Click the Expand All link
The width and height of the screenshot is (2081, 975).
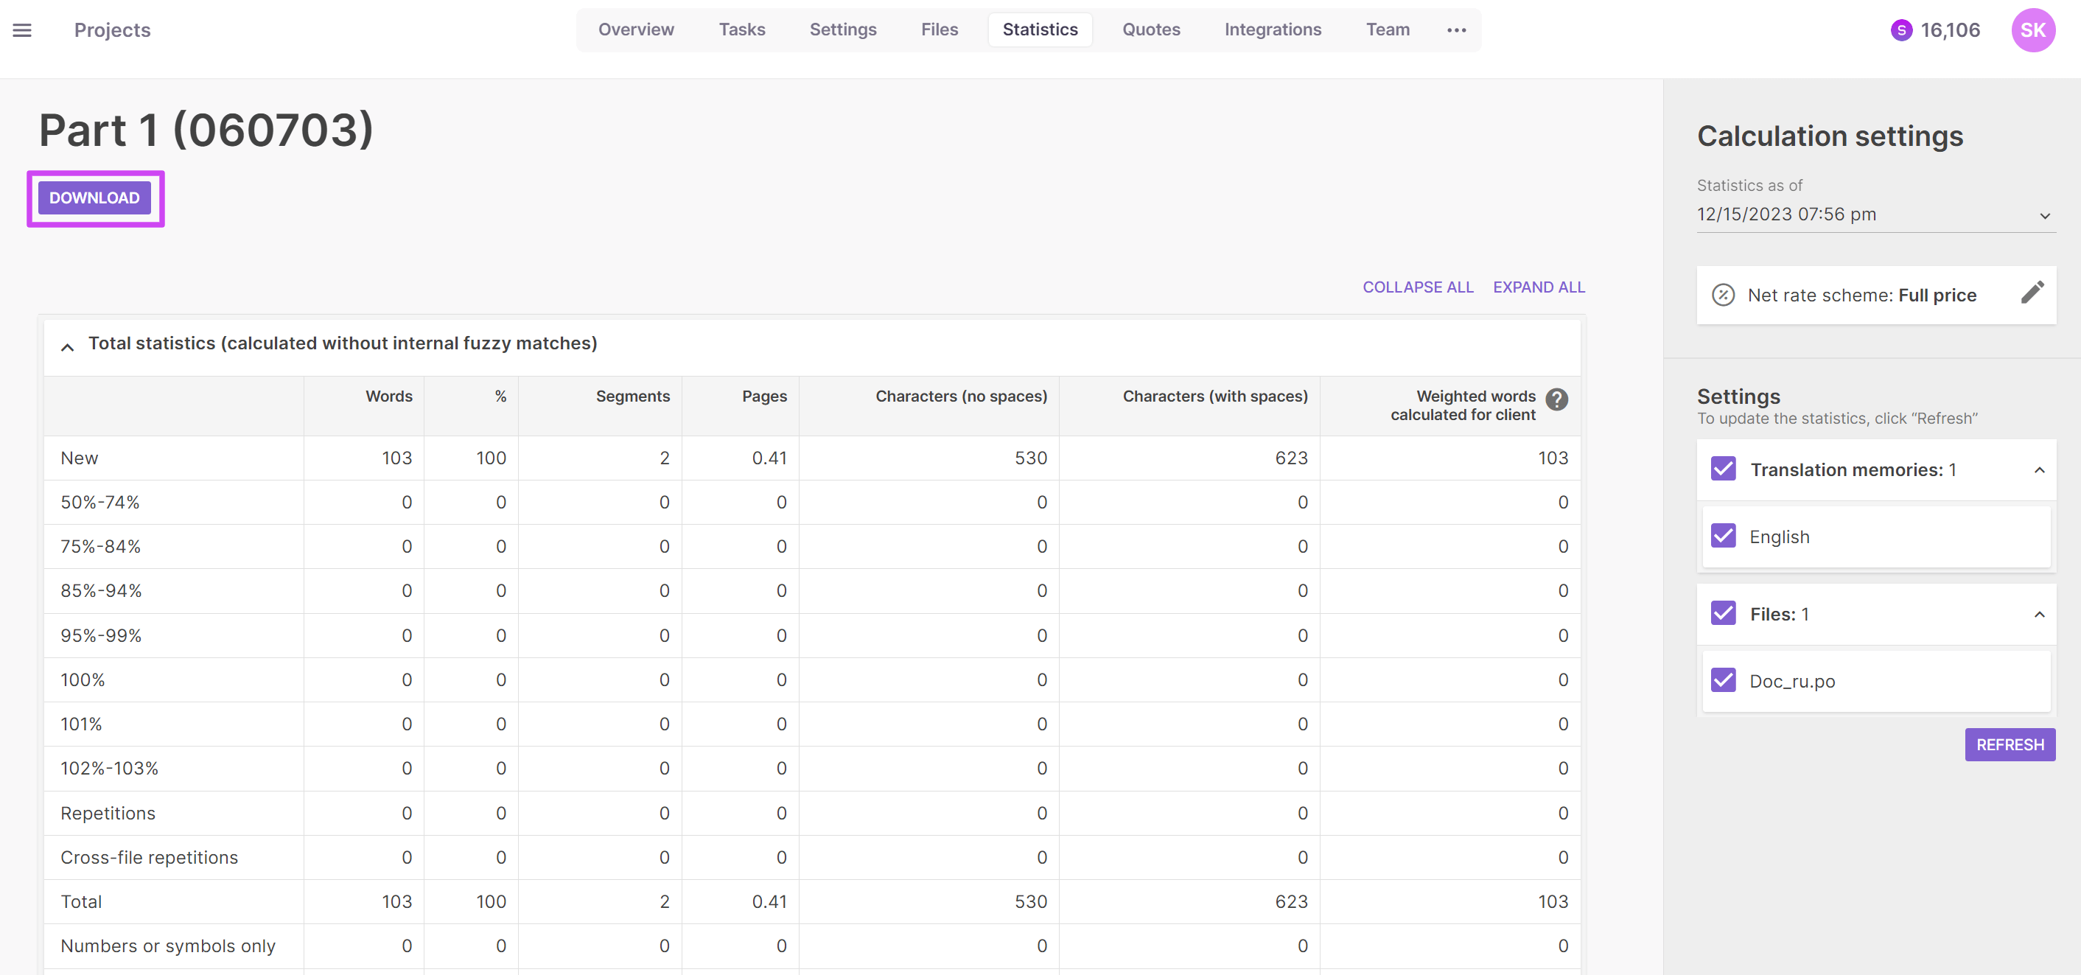[x=1539, y=287]
